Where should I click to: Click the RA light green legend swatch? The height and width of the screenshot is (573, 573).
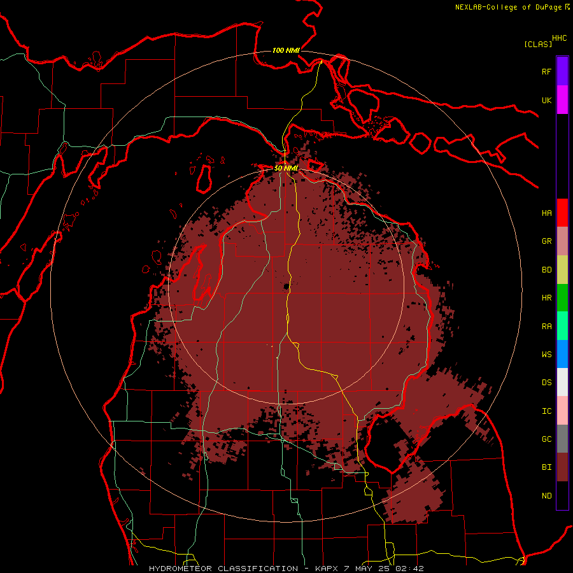(x=562, y=325)
